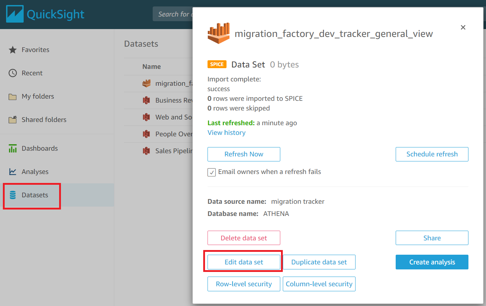Click the search input field
Viewport: 486px width, 306px height.
click(173, 14)
